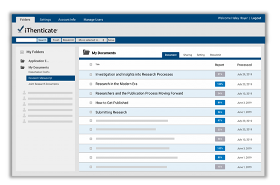Image resolution: width=280 pixels, height=185 pixels.
Task: Check the How to Get Published checkbox
Action: point(91,103)
